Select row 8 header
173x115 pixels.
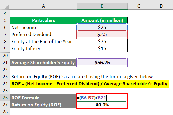(5, 42)
